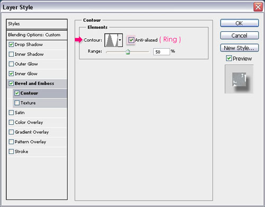Uncheck the Inner Glow checkbox
Viewport: 265px width, 207px height.
pos(11,74)
